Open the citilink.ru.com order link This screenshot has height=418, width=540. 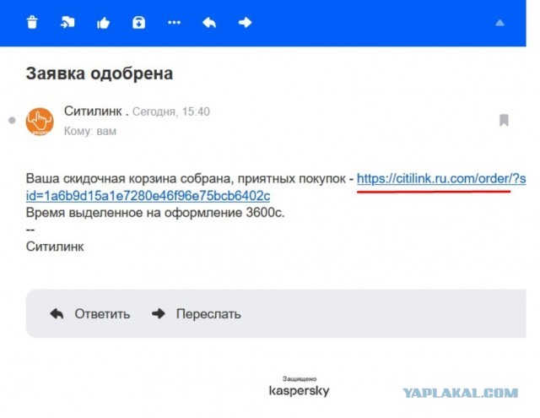tap(441, 178)
